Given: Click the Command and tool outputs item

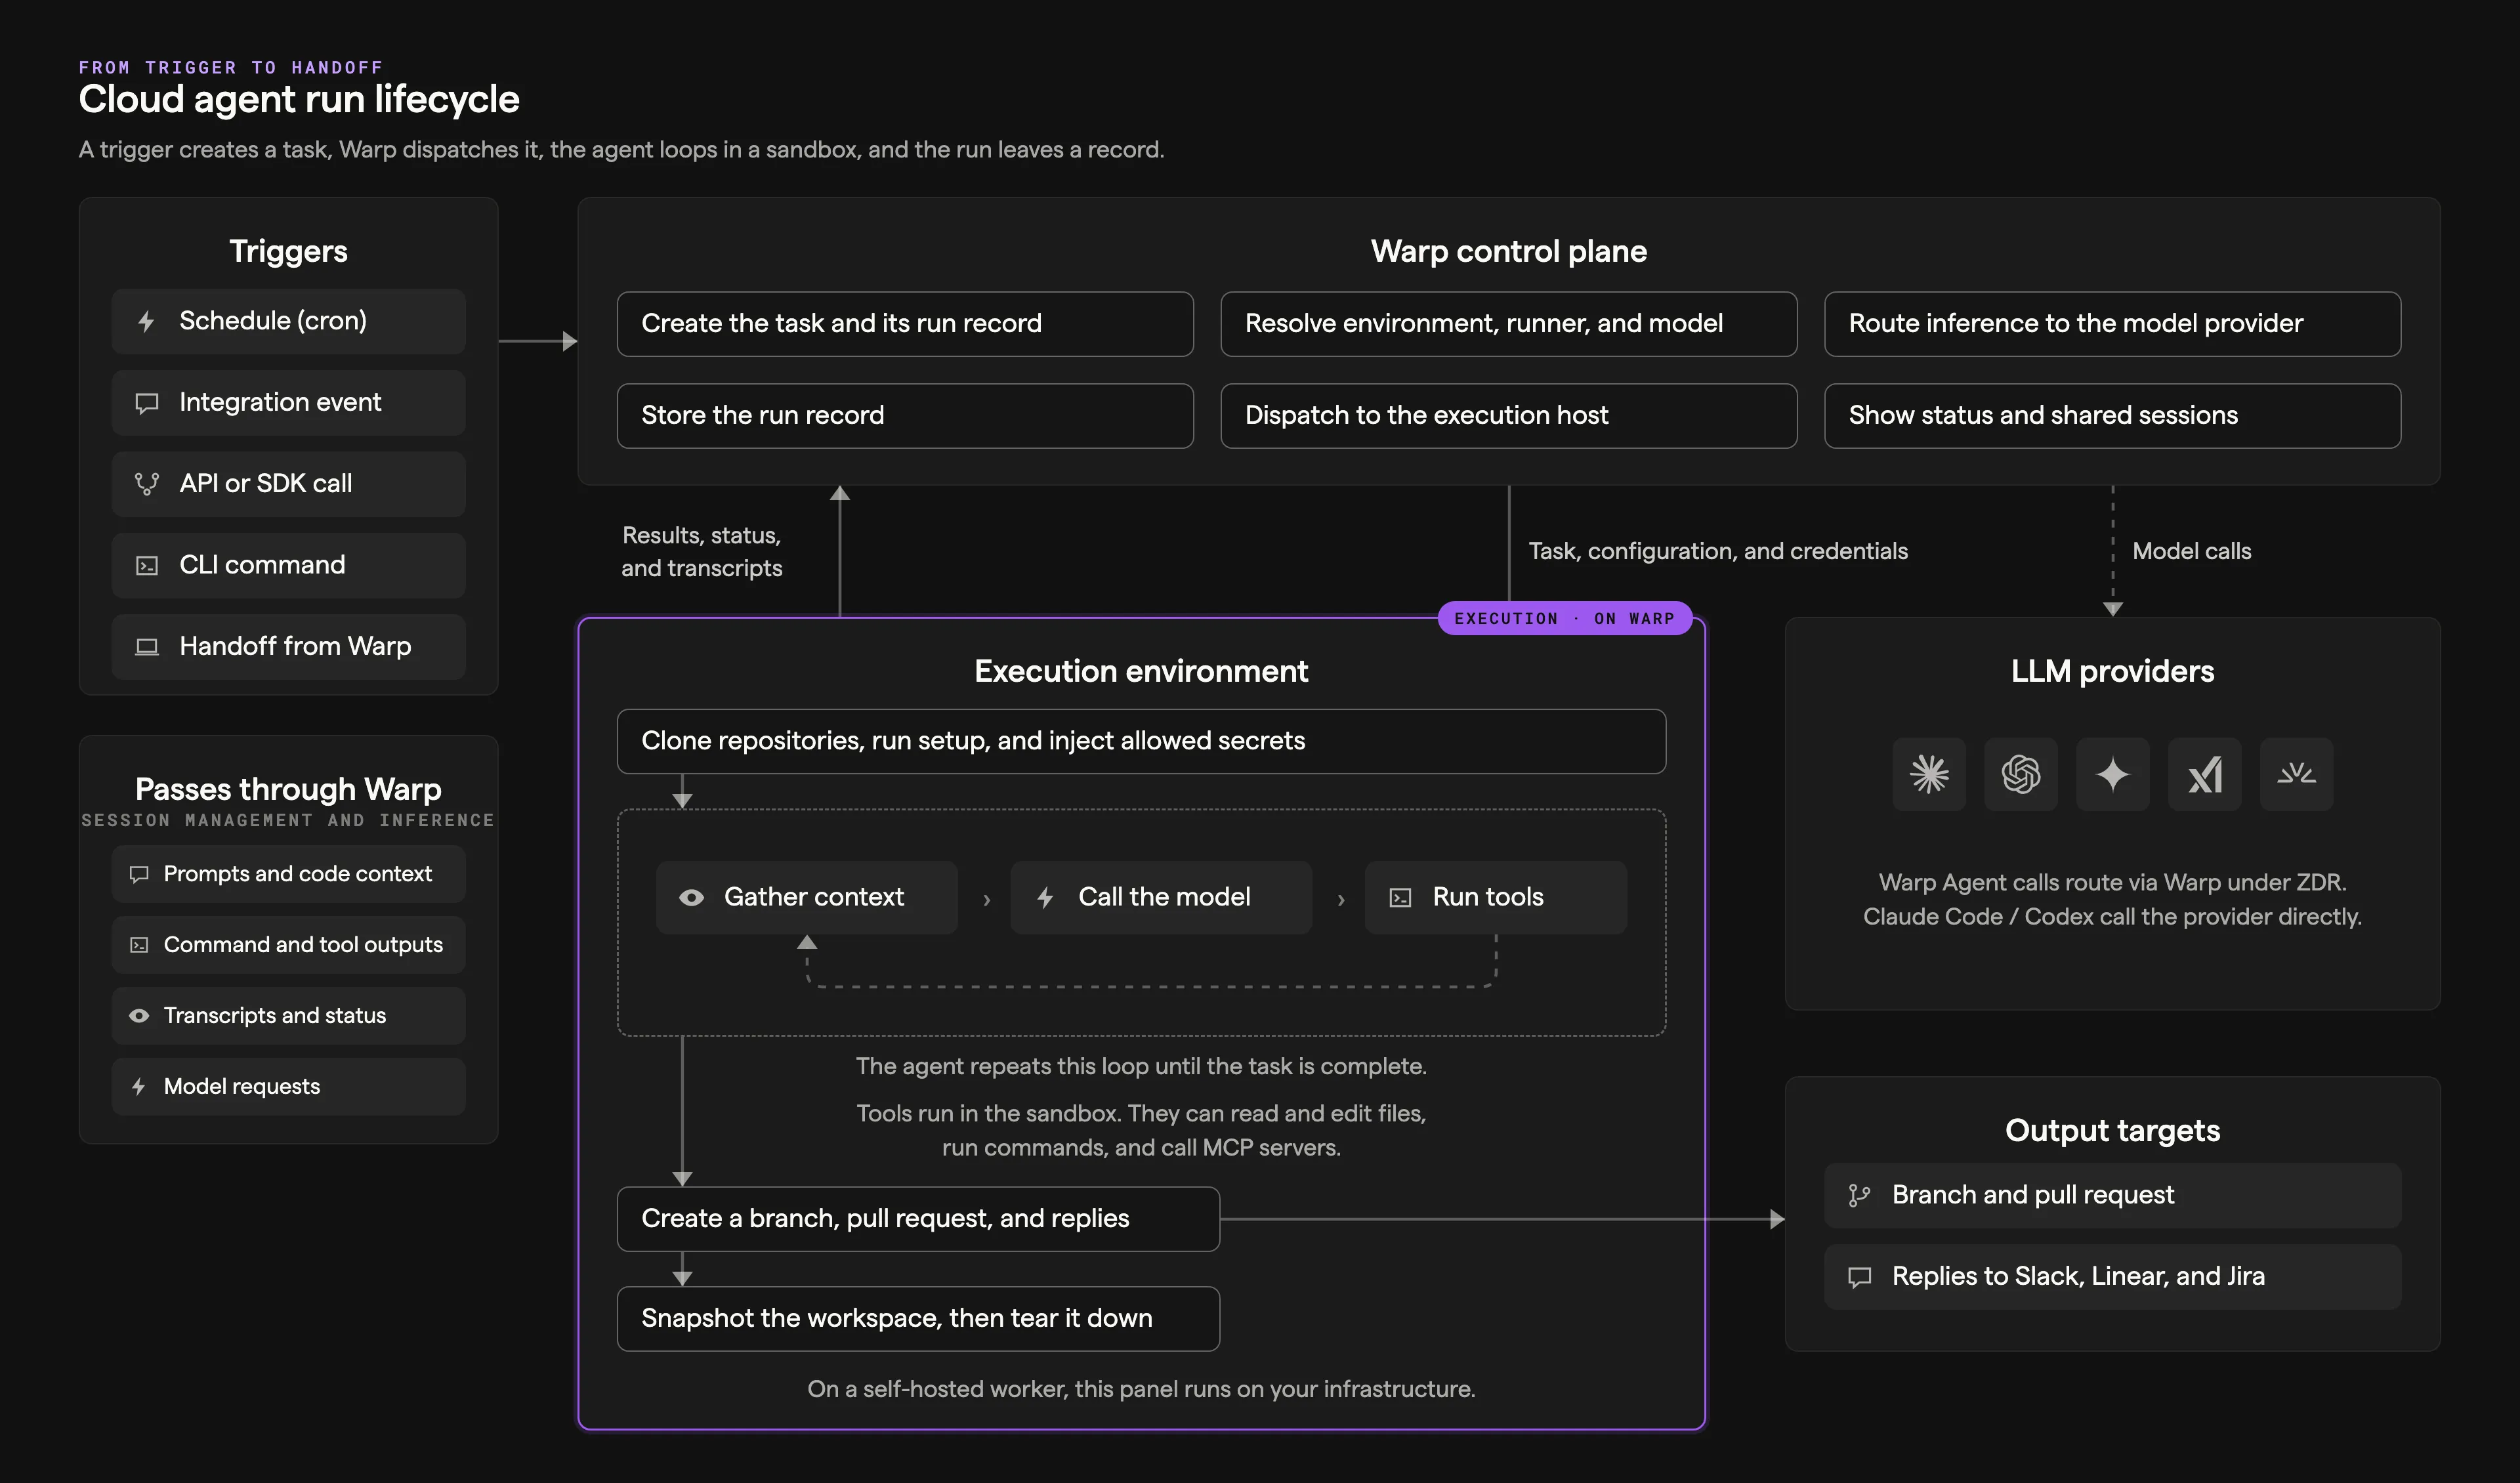Looking at the screenshot, I should (289, 945).
